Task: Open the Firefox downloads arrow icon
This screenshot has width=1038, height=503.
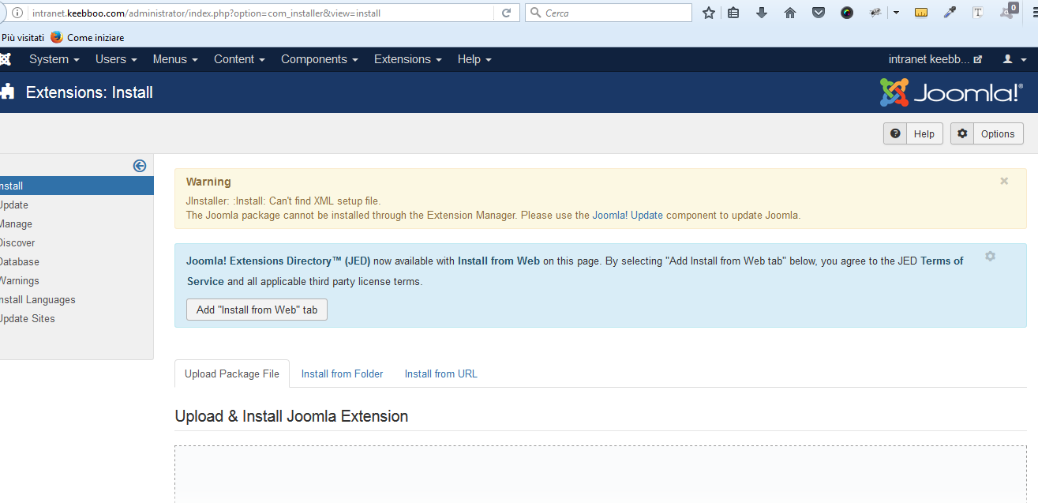Action: [x=762, y=13]
